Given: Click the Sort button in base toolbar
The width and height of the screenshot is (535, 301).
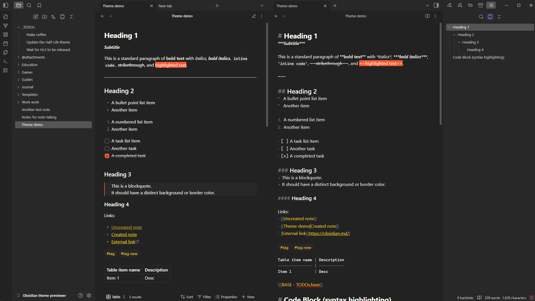Looking at the screenshot, I should tap(187, 297).
